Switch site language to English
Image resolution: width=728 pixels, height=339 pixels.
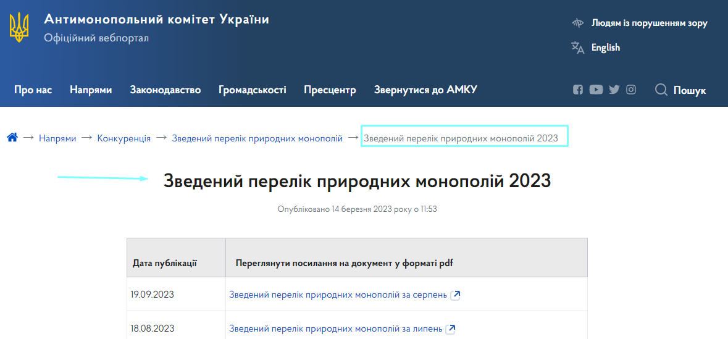tap(605, 48)
